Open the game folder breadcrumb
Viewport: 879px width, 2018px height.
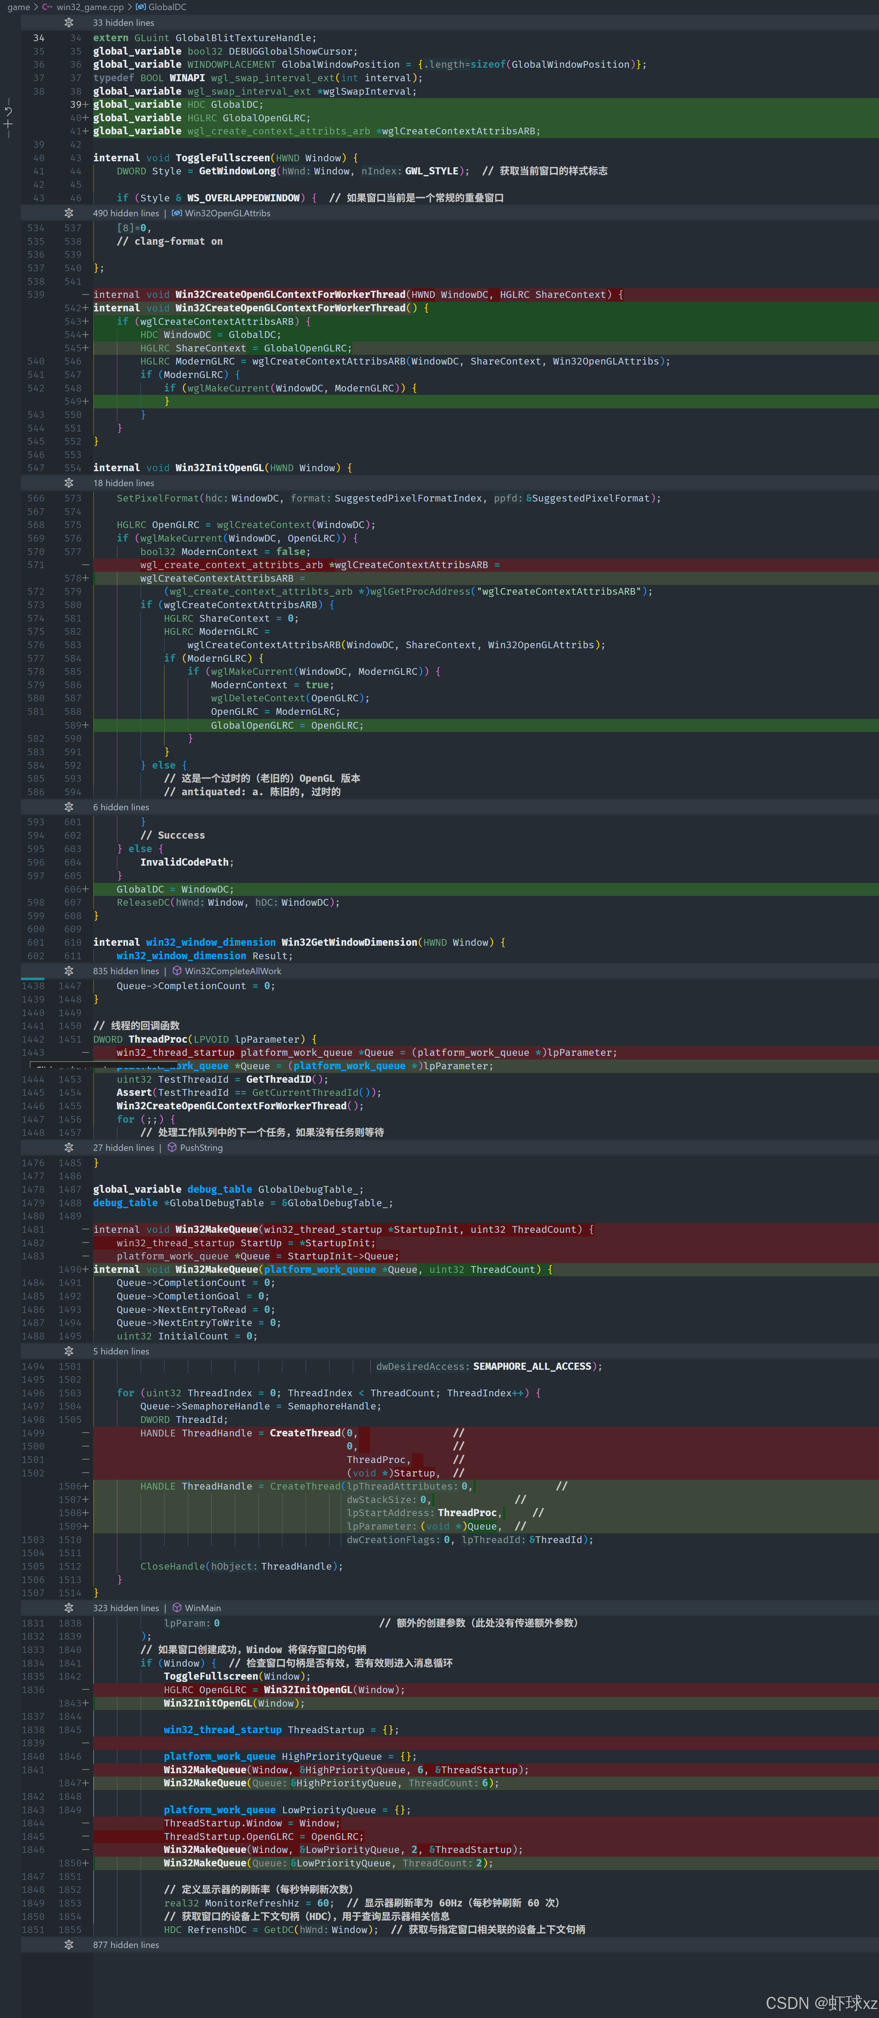18,7
